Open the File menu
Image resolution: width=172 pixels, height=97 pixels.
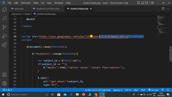point(10,3)
